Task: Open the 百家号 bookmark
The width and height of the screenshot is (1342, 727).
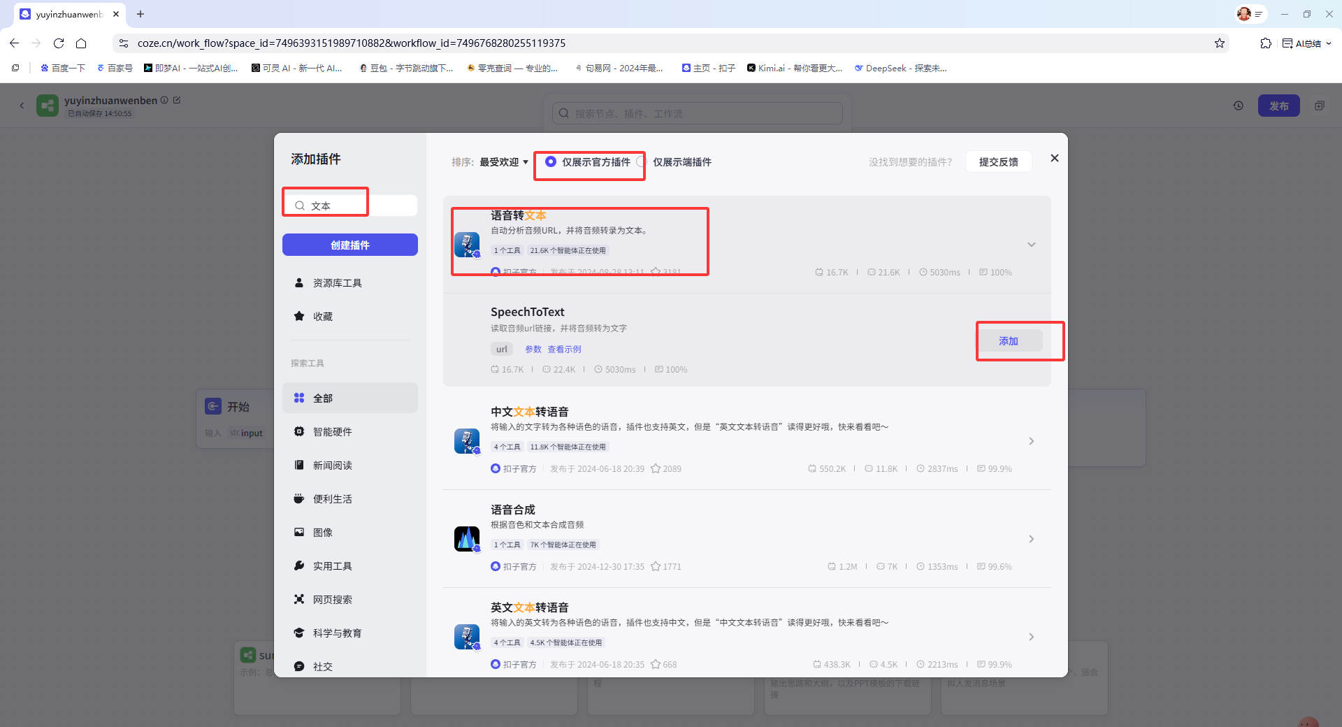Action: pos(115,68)
